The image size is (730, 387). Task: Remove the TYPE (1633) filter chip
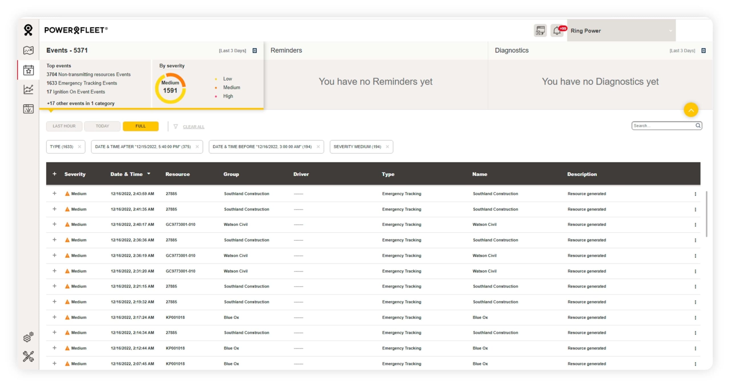coord(80,147)
